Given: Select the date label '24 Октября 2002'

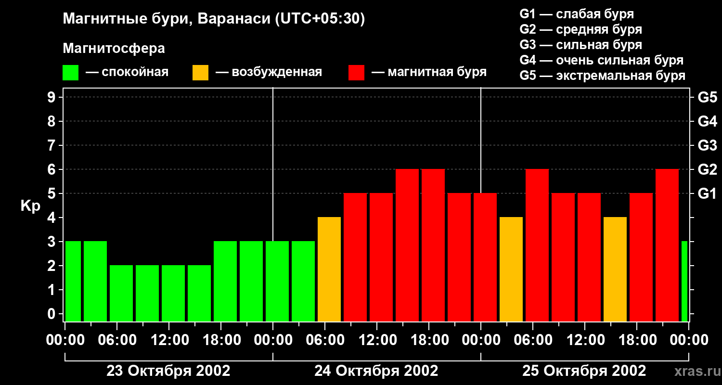Looking at the screenshot, I should [x=376, y=371].
